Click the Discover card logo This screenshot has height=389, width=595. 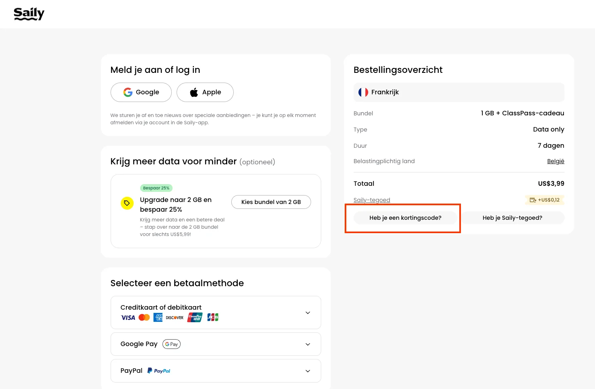pos(175,318)
